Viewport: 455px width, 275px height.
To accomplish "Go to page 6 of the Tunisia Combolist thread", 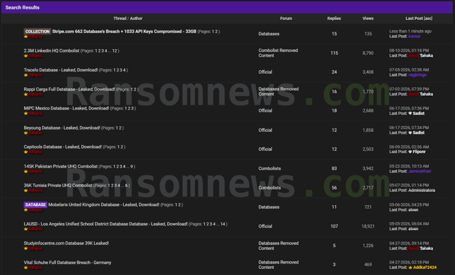I will point(126,186).
